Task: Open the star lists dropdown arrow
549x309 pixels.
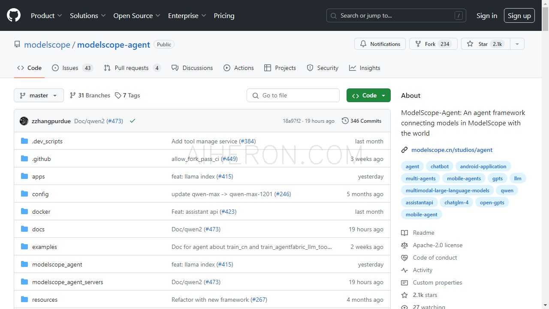Action: click(517, 44)
